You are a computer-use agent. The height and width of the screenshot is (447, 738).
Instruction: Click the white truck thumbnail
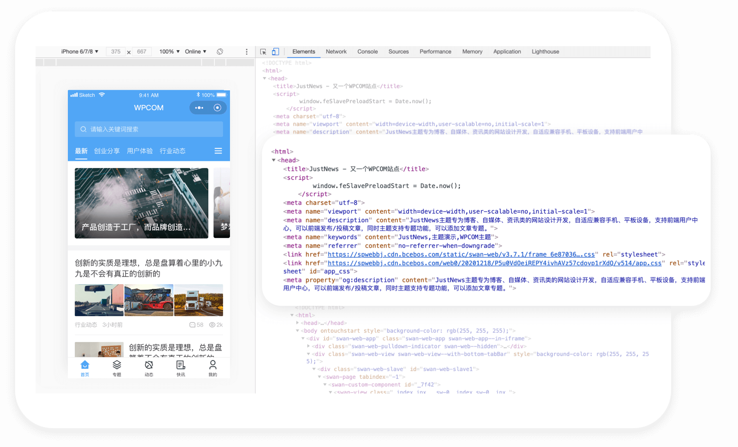click(x=198, y=300)
